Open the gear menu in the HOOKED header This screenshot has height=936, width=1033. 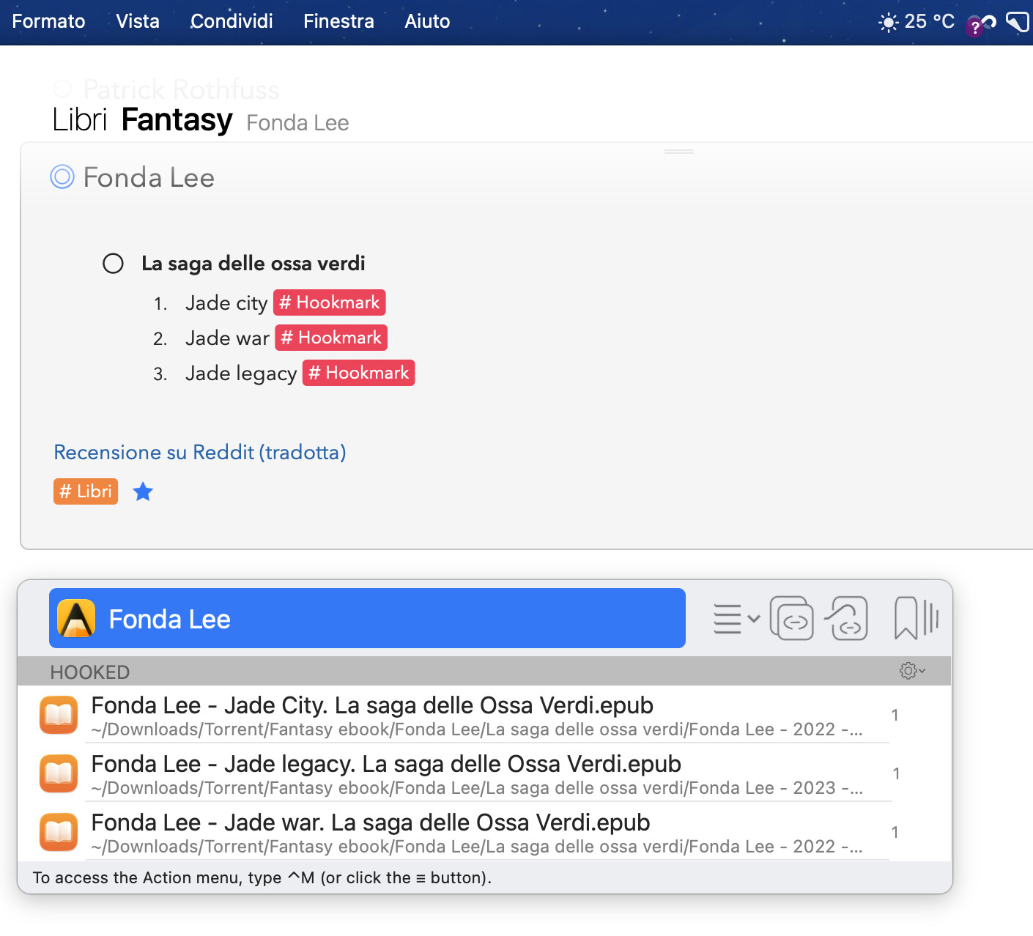click(911, 671)
